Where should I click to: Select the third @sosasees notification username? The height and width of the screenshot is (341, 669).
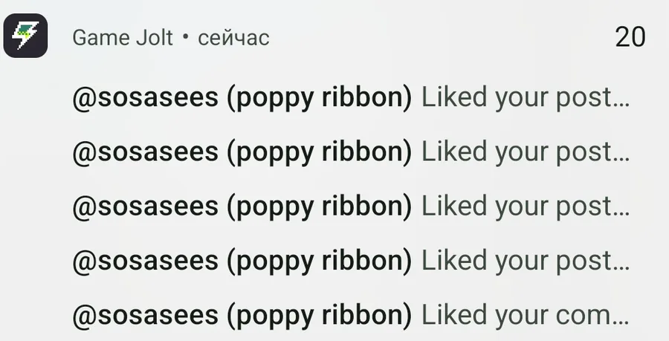[146, 207]
